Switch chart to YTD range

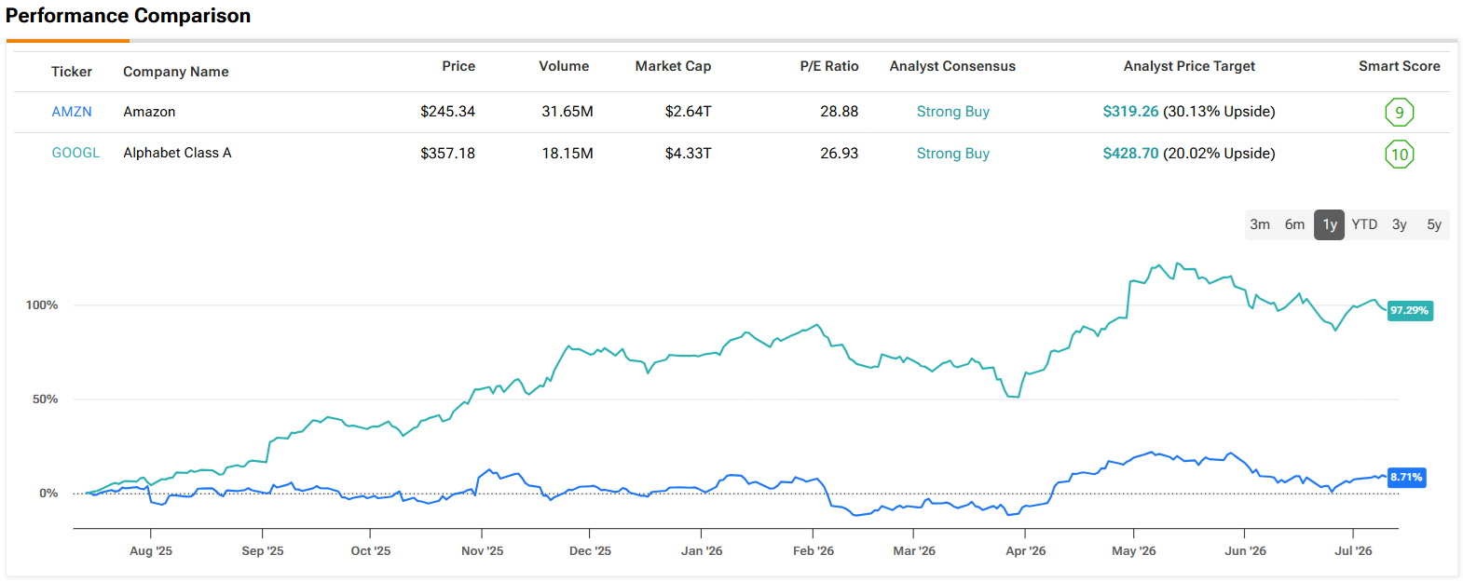1364,224
